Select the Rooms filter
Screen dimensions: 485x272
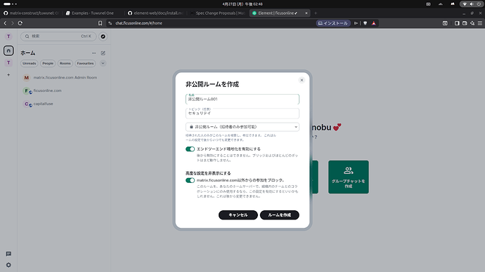tap(65, 63)
